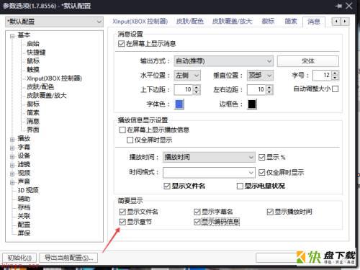Click the 字号 number field
The image size is (360, 270).
[323, 76]
